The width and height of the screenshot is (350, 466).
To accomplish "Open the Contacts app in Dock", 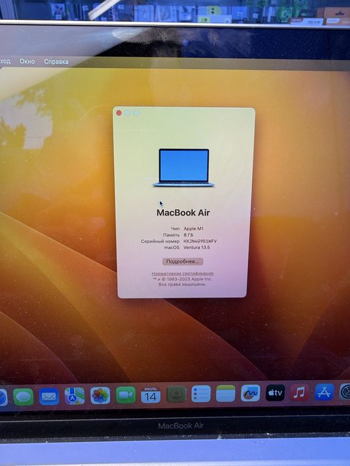I will click(x=176, y=394).
